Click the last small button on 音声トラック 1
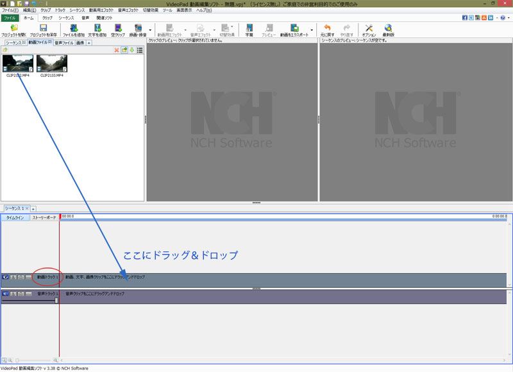The image size is (513, 372). click(x=28, y=294)
